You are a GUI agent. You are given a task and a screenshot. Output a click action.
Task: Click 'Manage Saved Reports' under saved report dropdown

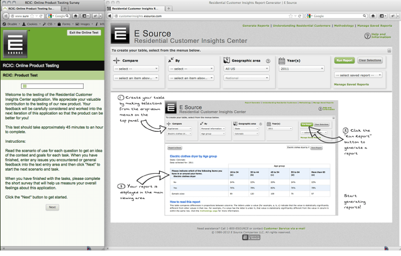(x=351, y=84)
